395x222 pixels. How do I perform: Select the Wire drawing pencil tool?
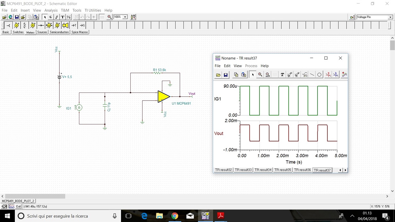click(x=57, y=17)
